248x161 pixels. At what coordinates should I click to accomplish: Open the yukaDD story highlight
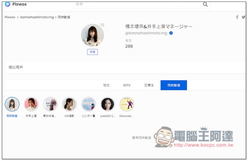coord(108,104)
